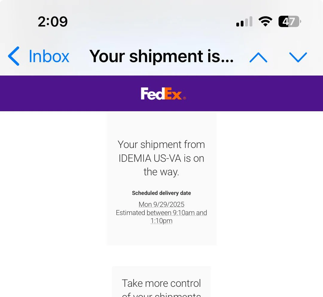
Task: Tap the underlined 1:10pm link
Action: click(x=161, y=221)
